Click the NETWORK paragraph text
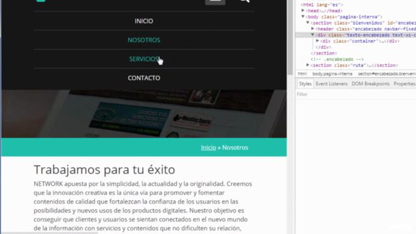 point(143,206)
